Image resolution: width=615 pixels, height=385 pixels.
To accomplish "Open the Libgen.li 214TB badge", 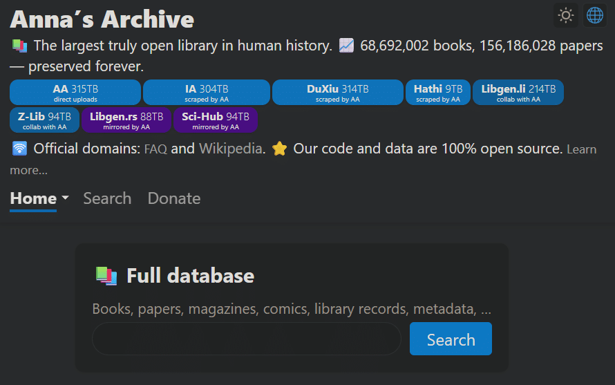I will [x=518, y=93].
